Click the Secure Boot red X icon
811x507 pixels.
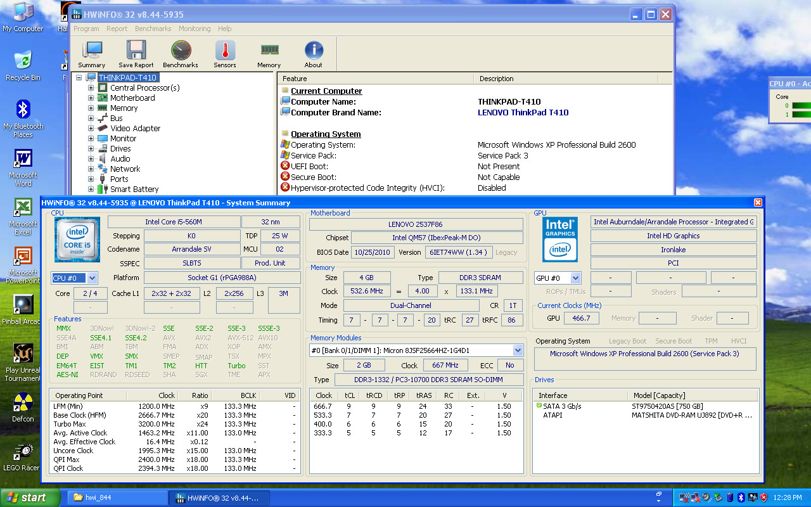click(x=285, y=177)
